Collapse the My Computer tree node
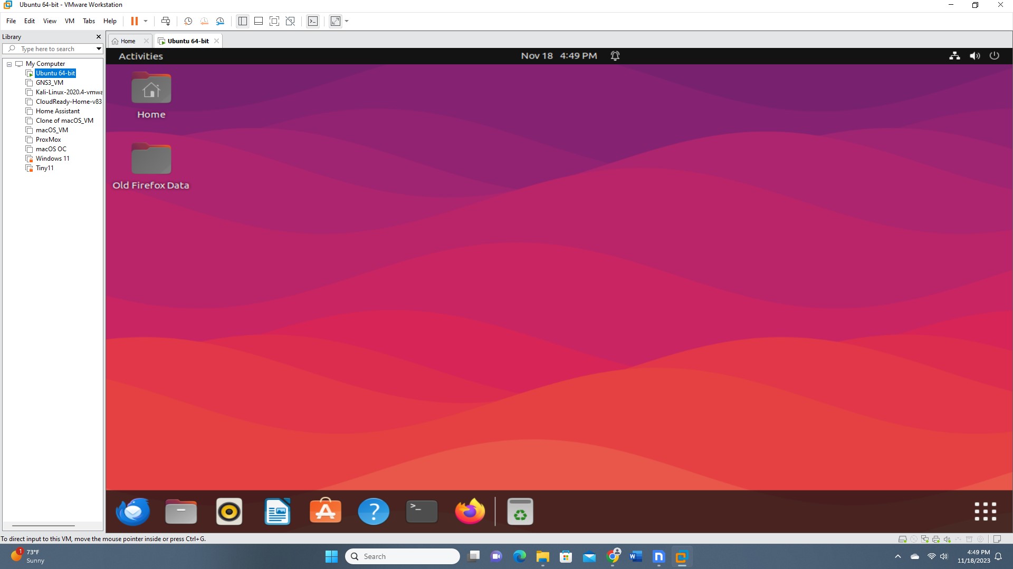1013x569 pixels. (9, 64)
